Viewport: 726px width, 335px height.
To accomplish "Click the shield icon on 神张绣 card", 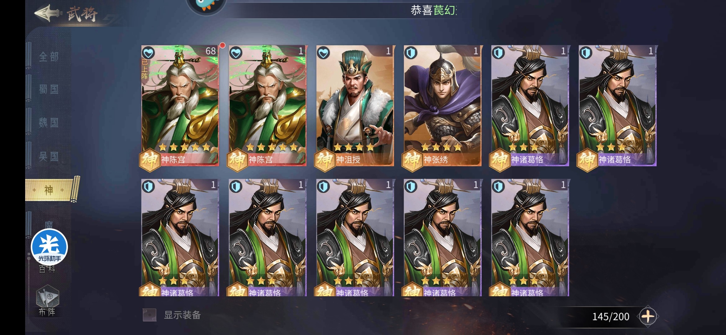I will tap(410, 53).
